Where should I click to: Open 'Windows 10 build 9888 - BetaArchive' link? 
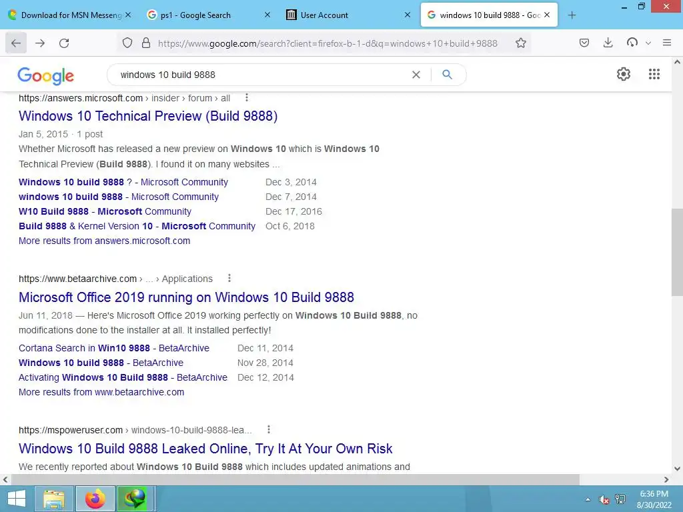[101, 363]
